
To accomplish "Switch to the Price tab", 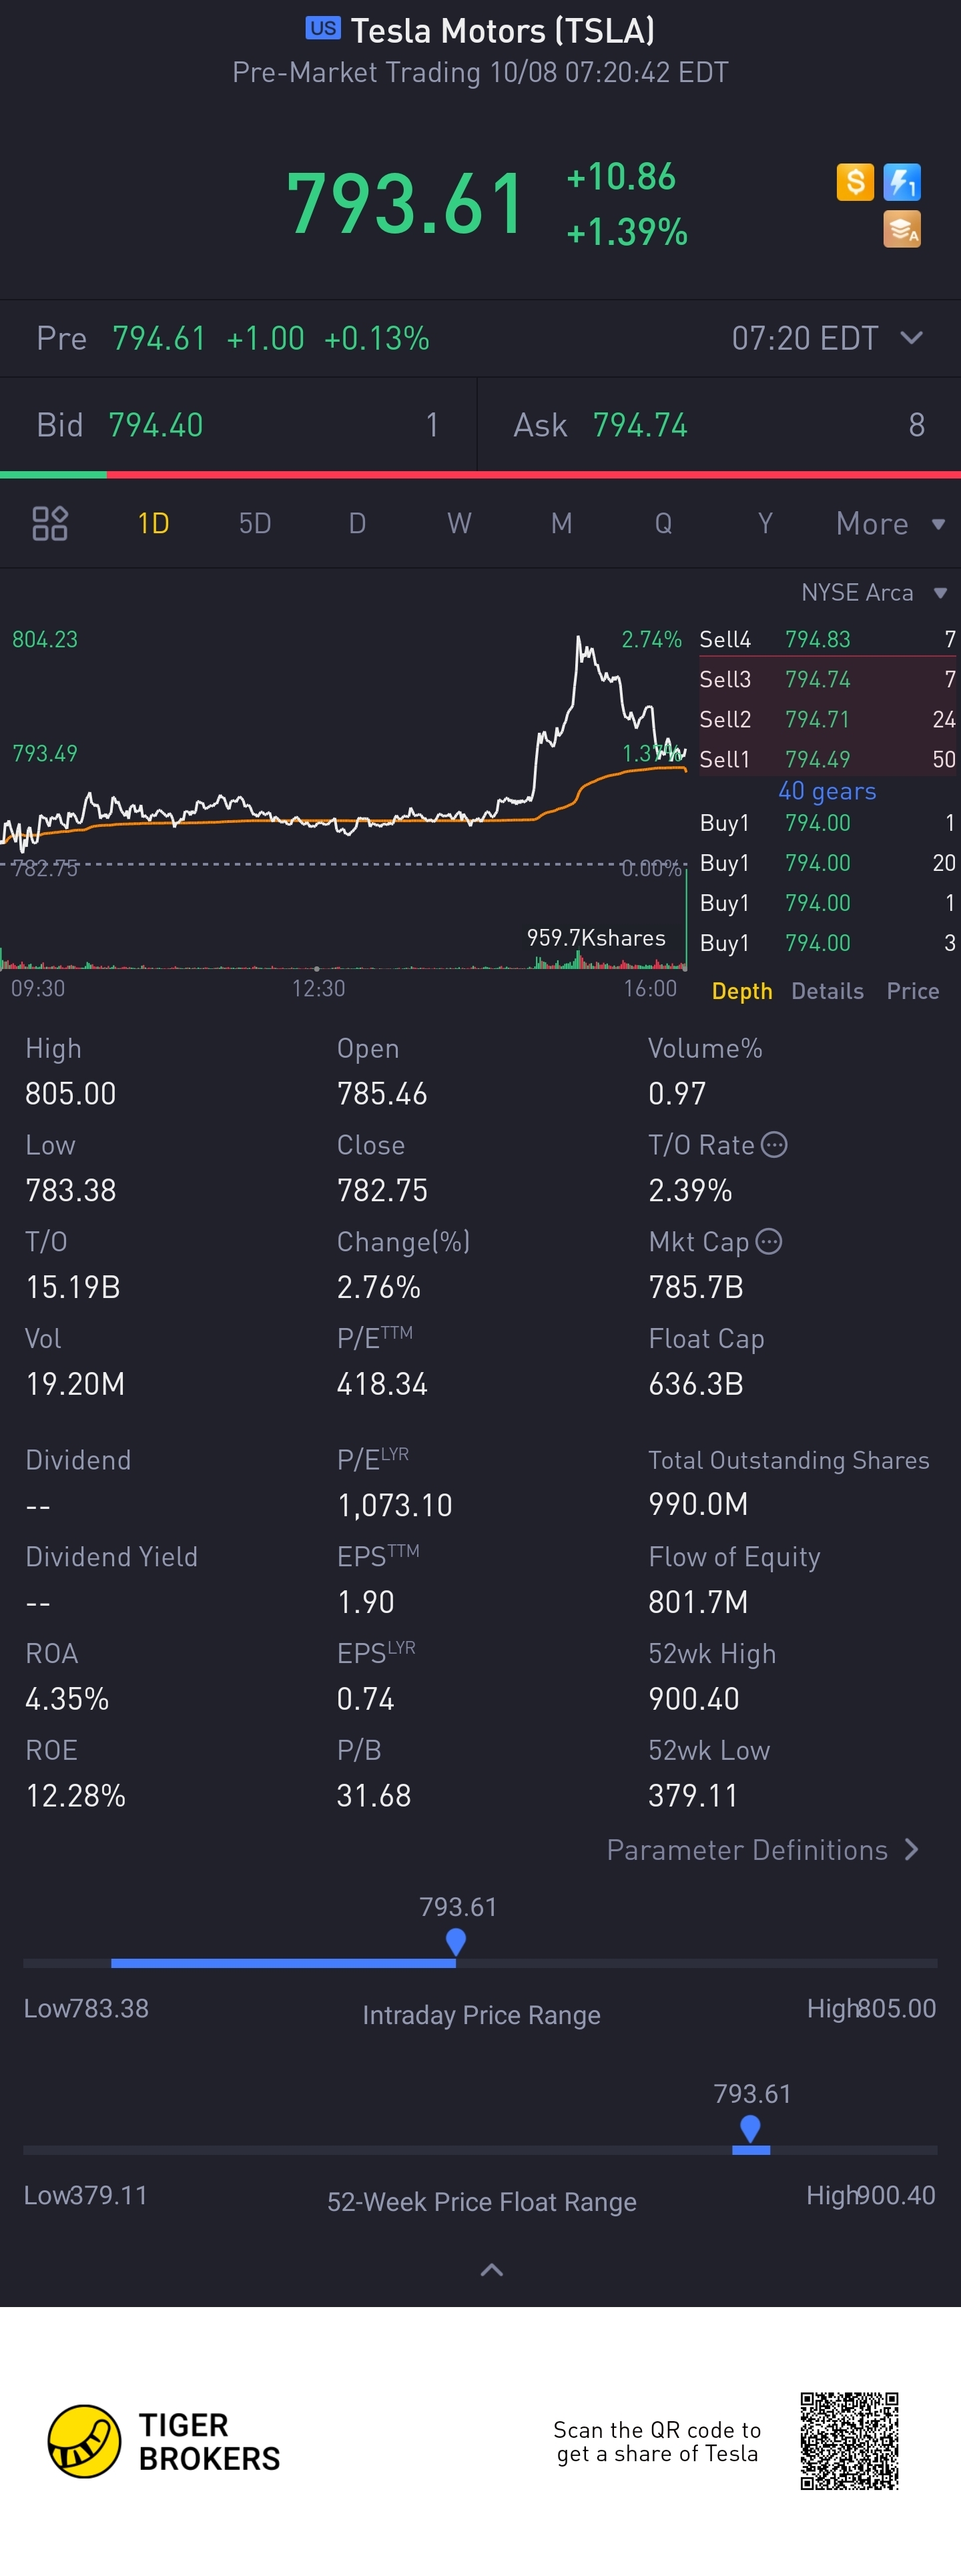I will click(x=913, y=991).
